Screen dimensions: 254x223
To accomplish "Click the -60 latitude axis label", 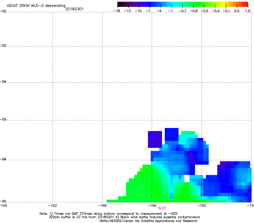I will click(x=3, y=201).
